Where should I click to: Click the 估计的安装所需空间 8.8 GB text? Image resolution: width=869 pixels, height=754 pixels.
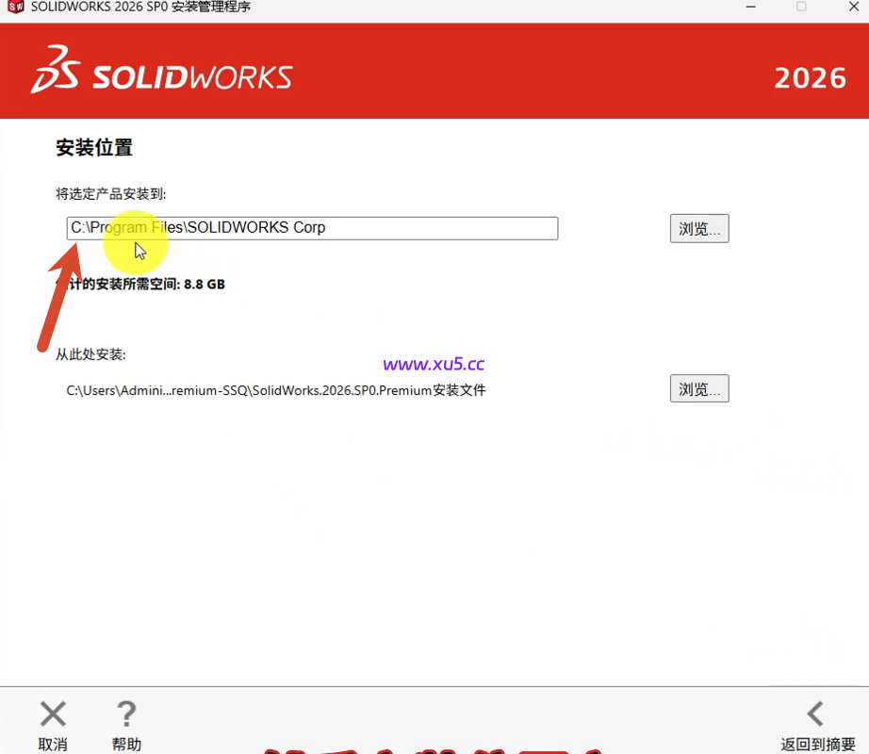pos(139,284)
